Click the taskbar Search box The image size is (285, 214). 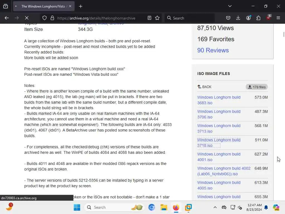(x=114, y=207)
